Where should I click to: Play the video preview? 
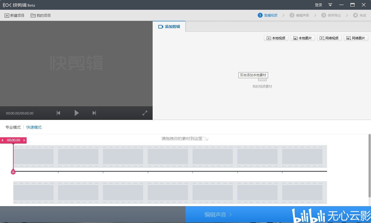(77, 113)
